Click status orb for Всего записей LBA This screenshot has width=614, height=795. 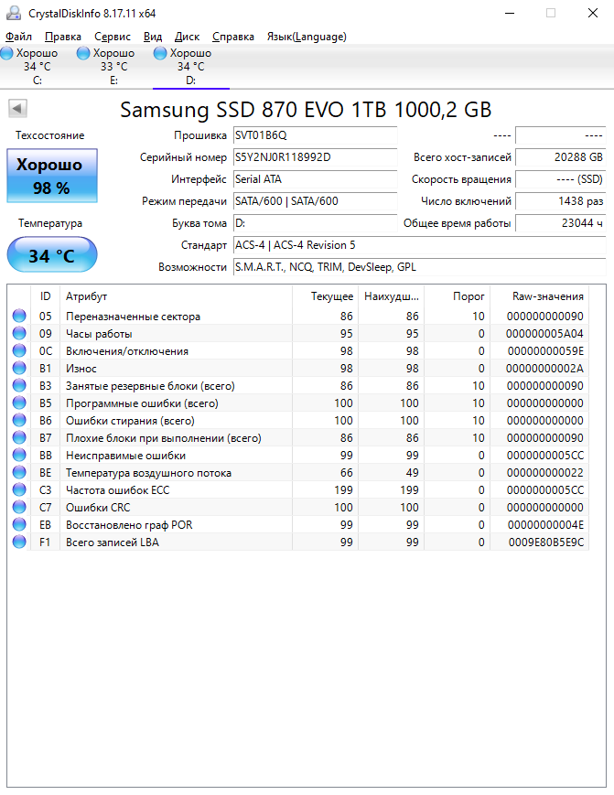[19, 543]
